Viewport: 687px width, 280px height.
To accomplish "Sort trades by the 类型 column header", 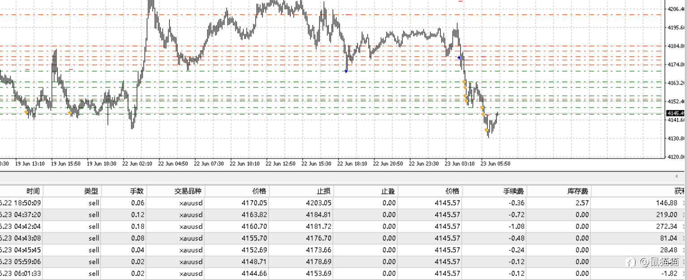I will [73, 191].
